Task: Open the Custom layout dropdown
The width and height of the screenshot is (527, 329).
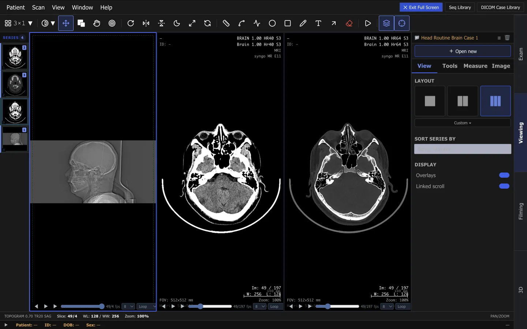Action: click(463, 123)
